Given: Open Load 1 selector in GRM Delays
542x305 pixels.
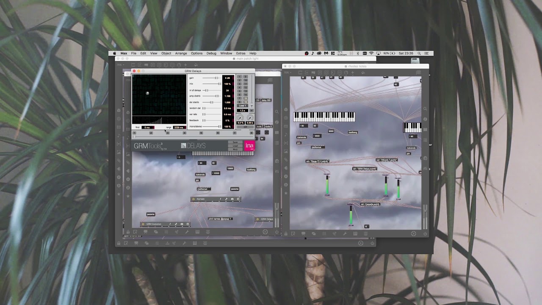Looking at the screenshot, I should (x=243, y=105).
